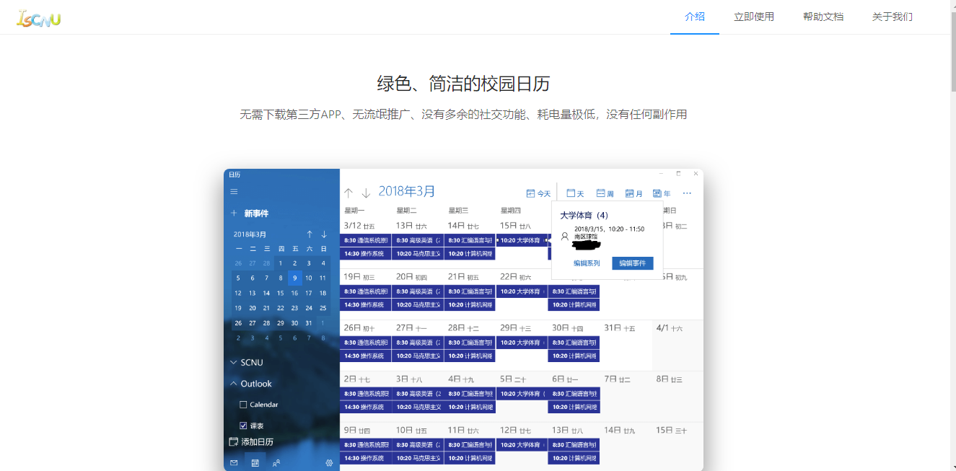
Task: Switch to 年 (year) view
Action: (662, 193)
